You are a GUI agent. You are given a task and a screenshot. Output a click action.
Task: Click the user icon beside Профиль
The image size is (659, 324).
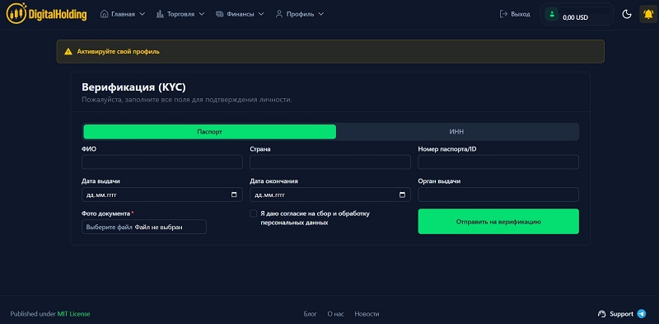click(278, 14)
